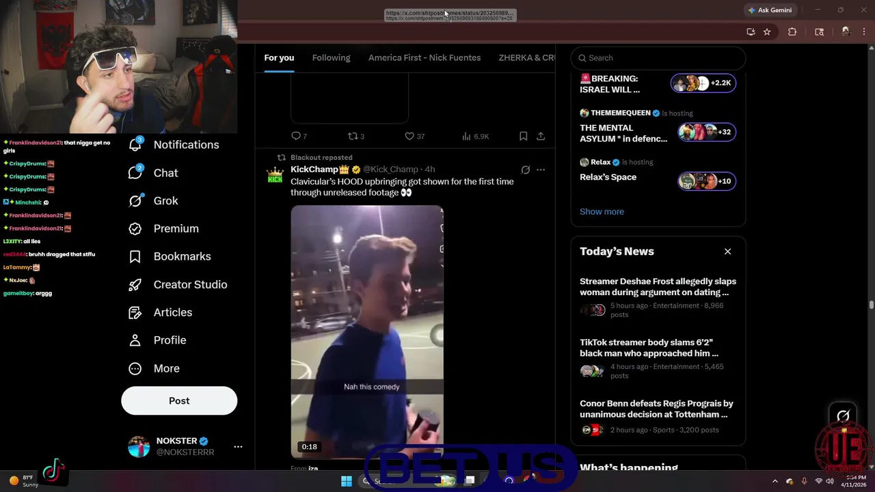Open weather widget showing 81°F Sunny
Screen dimensions: 875x492
(x=24, y=481)
